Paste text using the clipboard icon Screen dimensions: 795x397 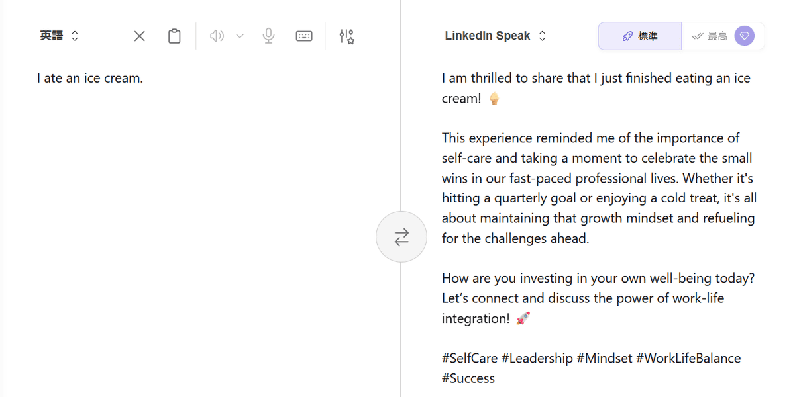tap(174, 36)
